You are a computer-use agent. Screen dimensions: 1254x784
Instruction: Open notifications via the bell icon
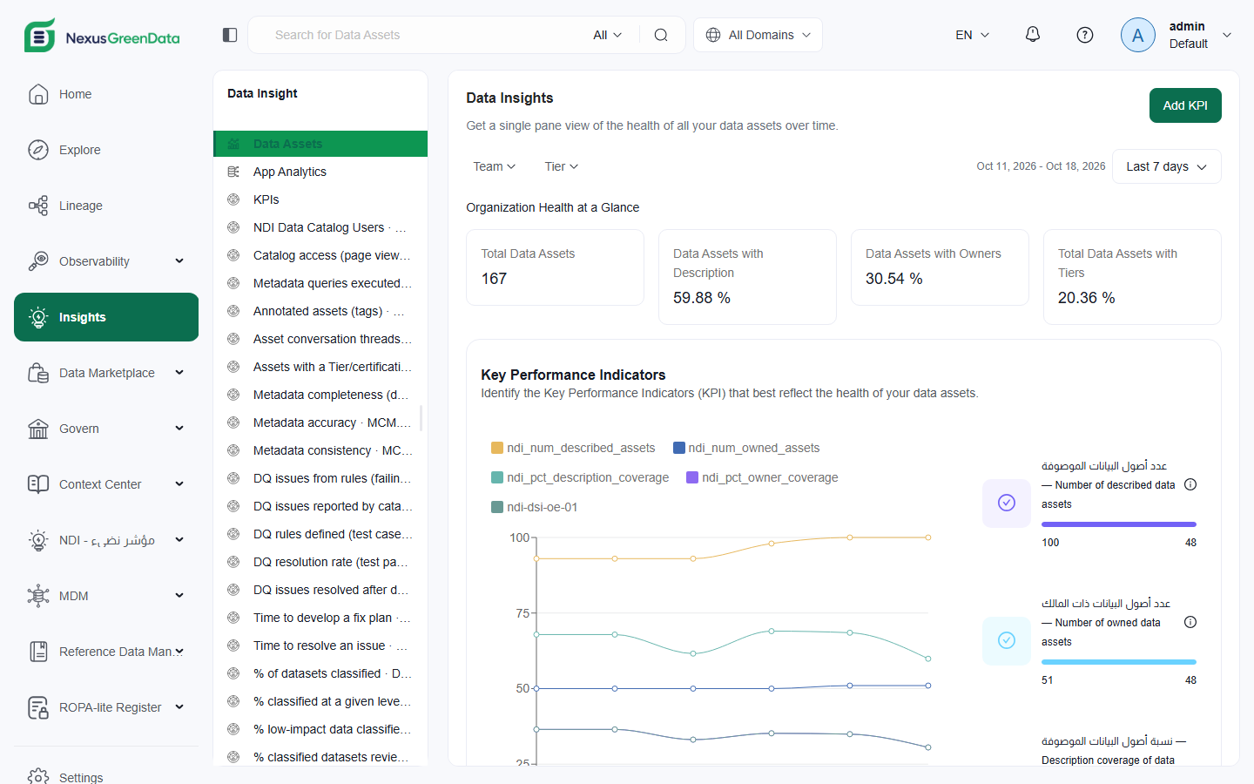(x=1033, y=35)
